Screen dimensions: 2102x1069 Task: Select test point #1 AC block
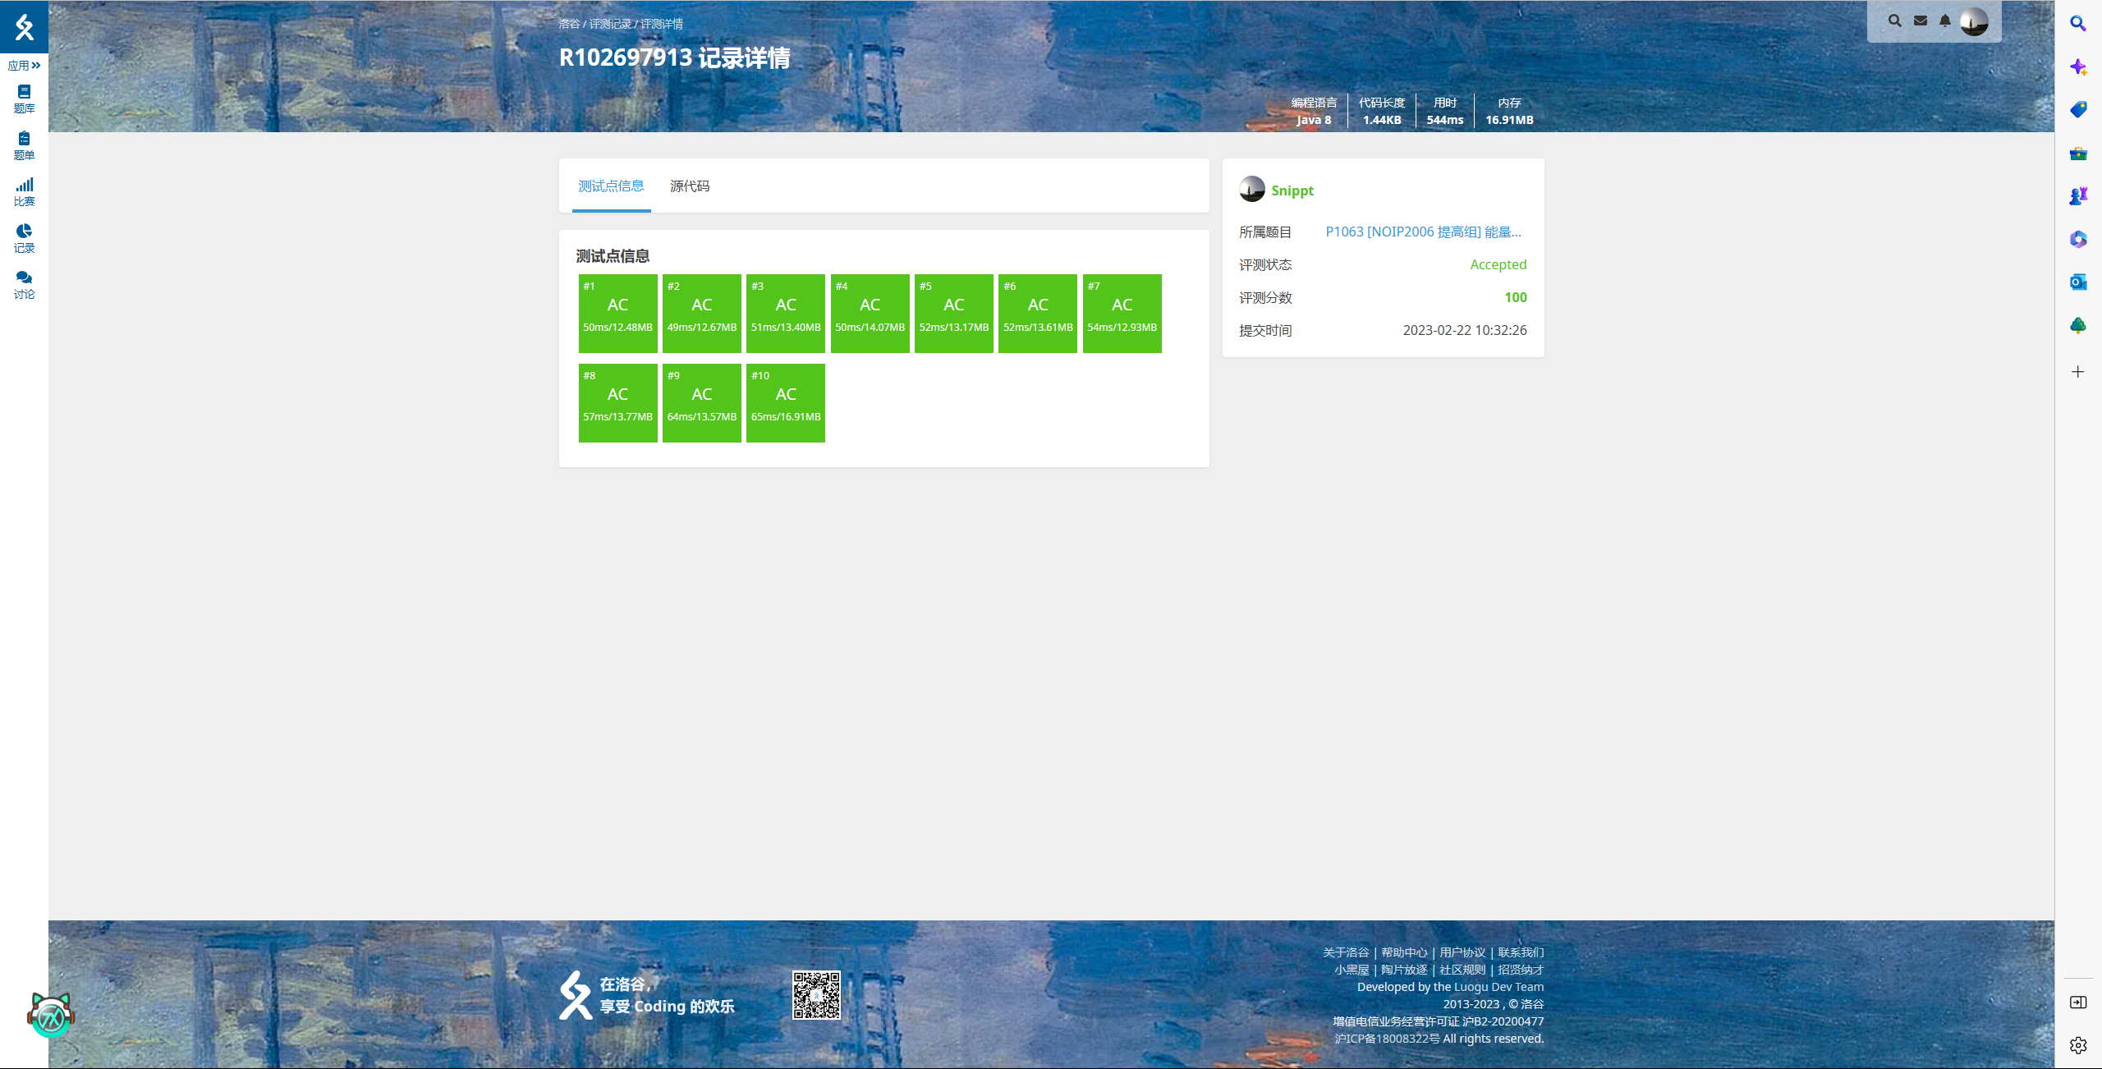(617, 314)
